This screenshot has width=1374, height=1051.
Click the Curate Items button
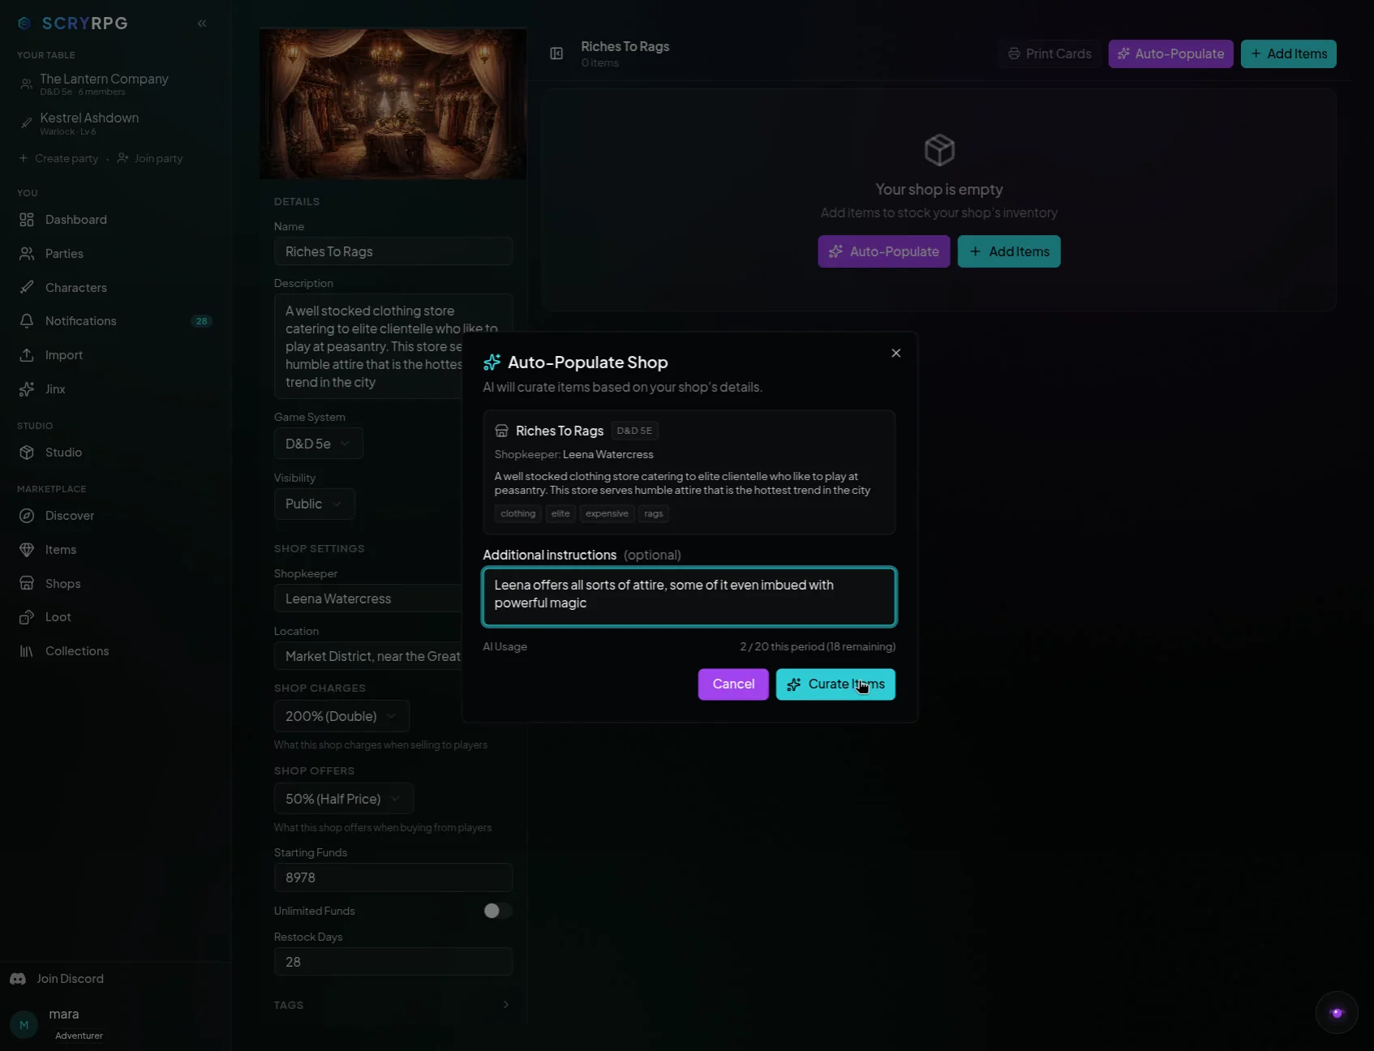point(835,684)
